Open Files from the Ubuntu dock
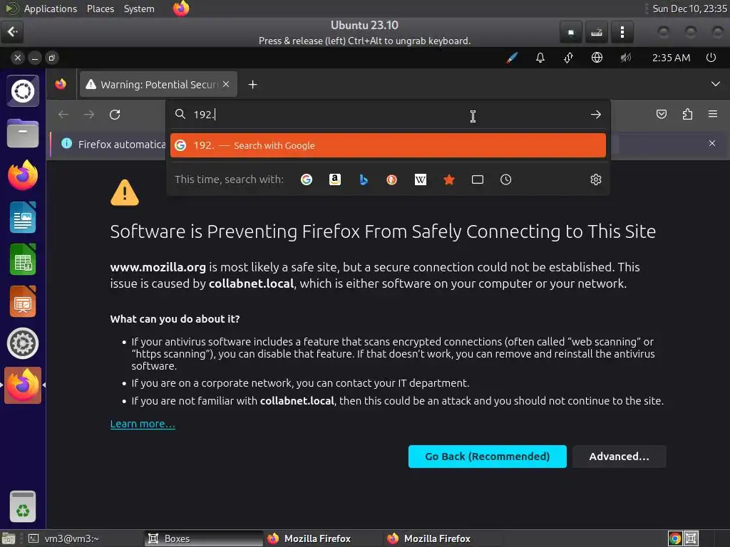The height and width of the screenshot is (547, 730). (23, 133)
